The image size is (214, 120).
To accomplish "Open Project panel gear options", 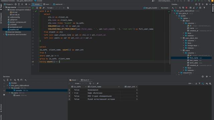I will pos(26,4).
